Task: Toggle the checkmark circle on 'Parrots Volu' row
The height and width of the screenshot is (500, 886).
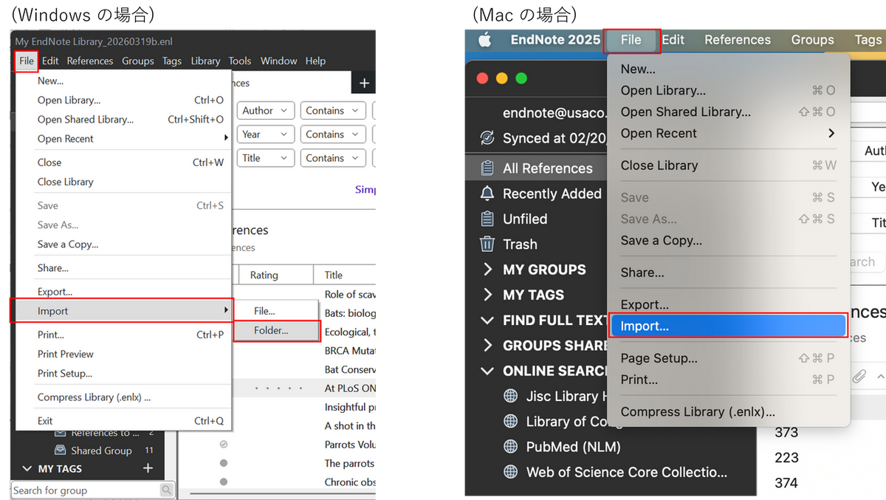Action: click(x=224, y=444)
